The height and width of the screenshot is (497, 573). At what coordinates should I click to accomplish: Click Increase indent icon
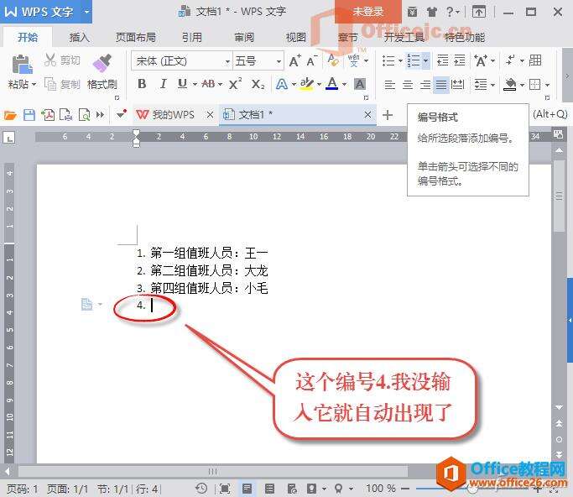click(x=460, y=60)
